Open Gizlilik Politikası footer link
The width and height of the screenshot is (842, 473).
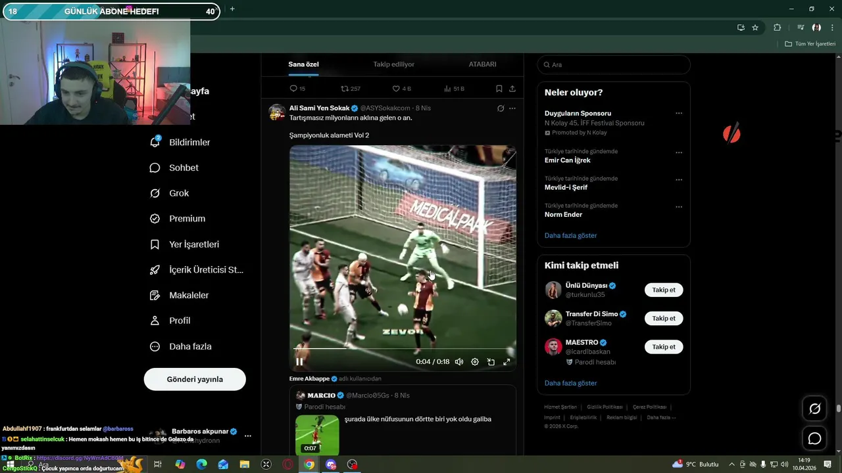pos(605,407)
